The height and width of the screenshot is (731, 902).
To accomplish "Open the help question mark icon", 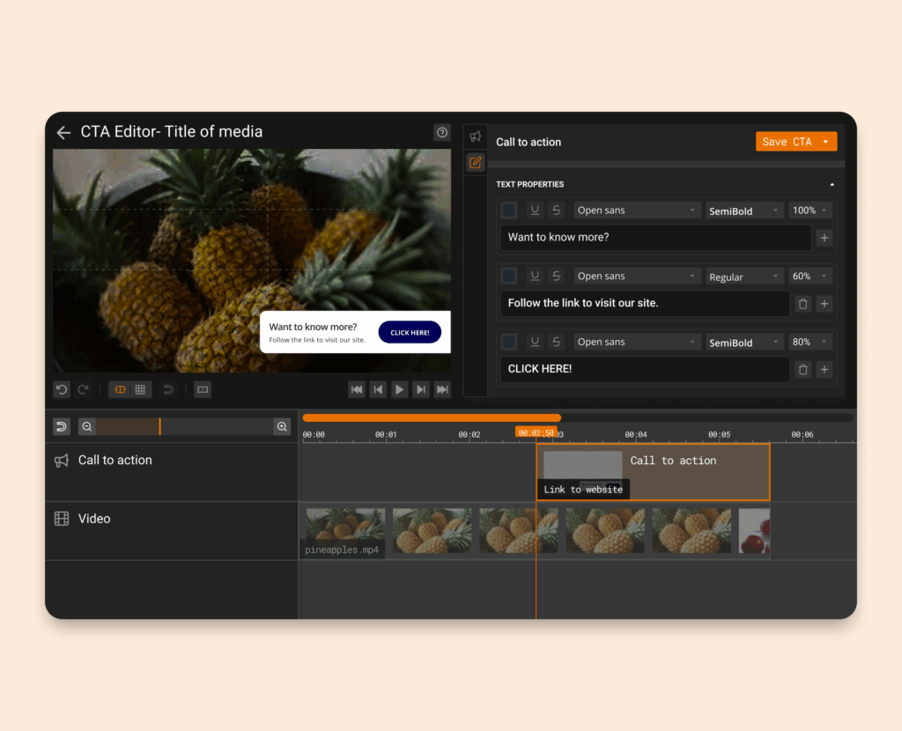I will pyautogui.click(x=441, y=132).
